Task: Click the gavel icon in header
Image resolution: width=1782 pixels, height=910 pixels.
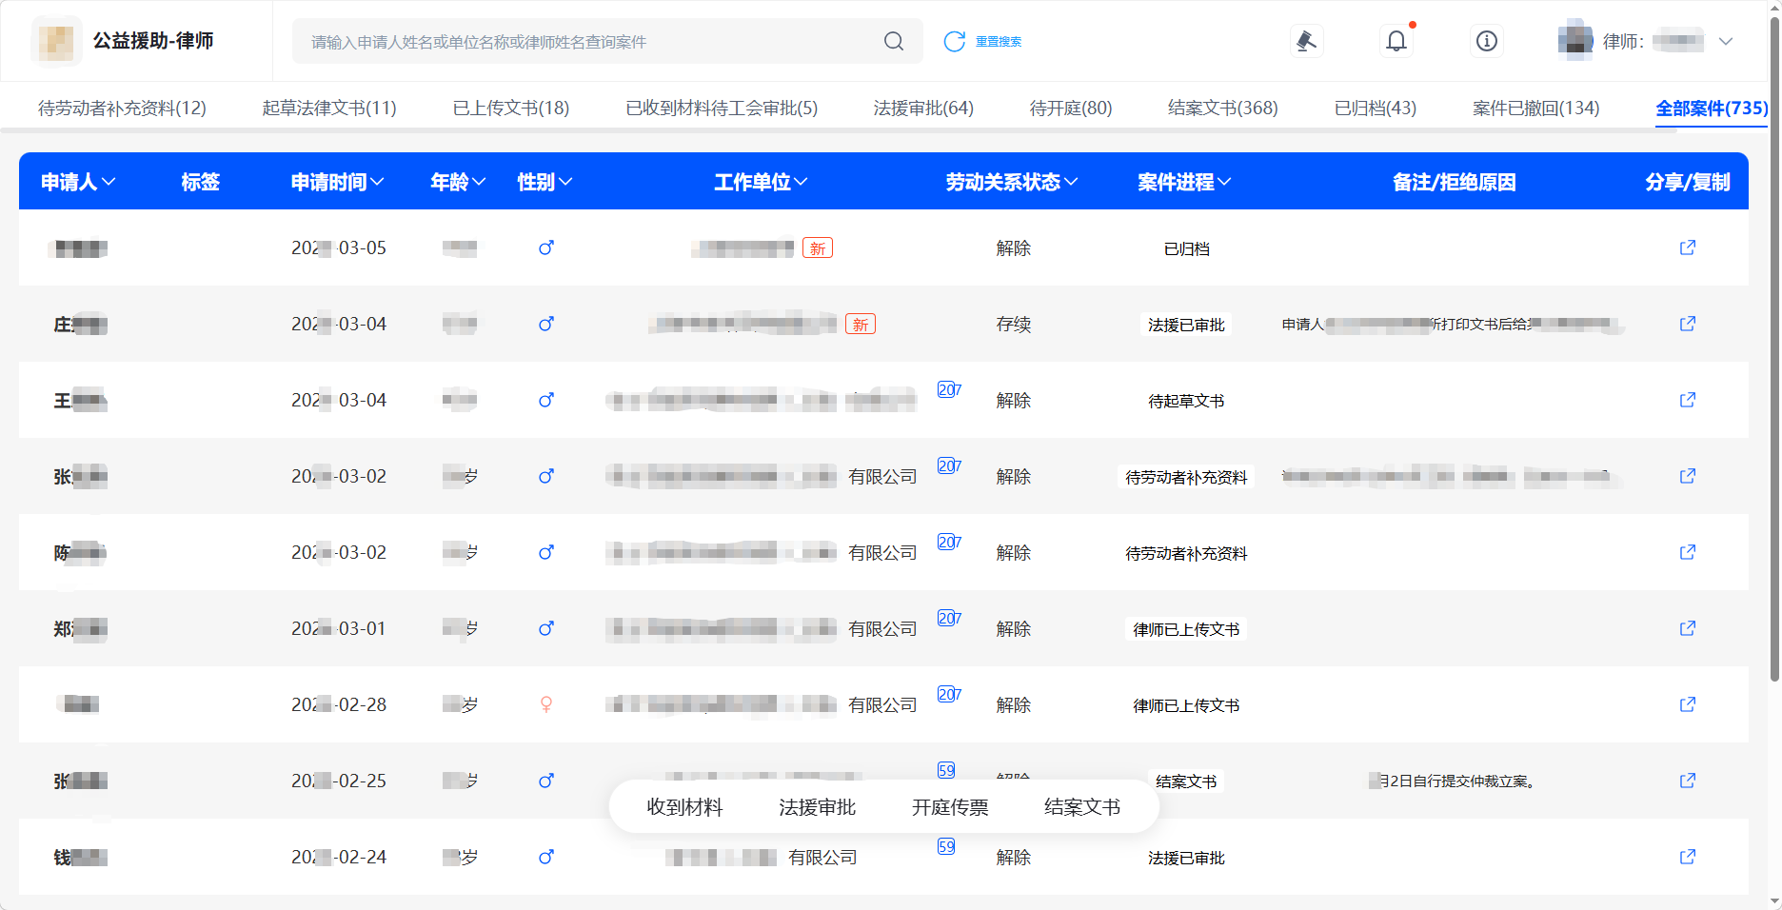Action: tap(1306, 41)
